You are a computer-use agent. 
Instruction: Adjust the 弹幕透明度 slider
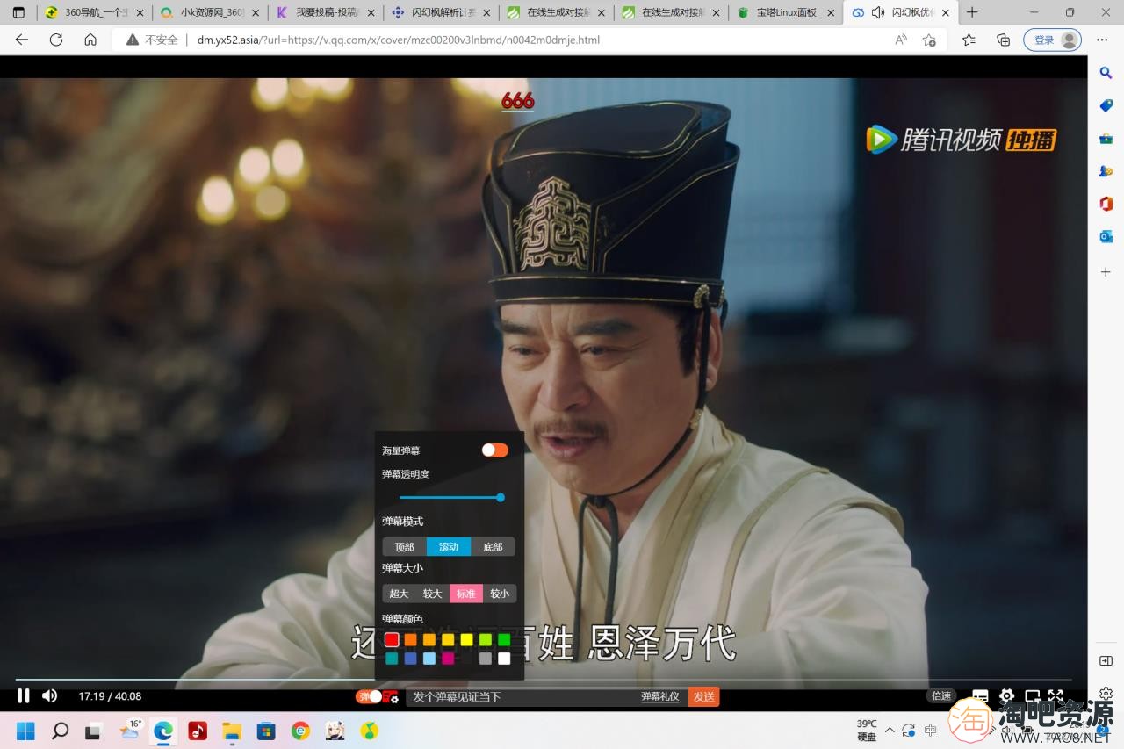pyautogui.click(x=450, y=497)
